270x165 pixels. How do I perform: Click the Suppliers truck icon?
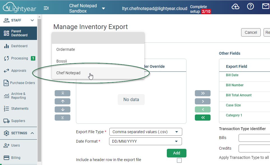pos(6,121)
